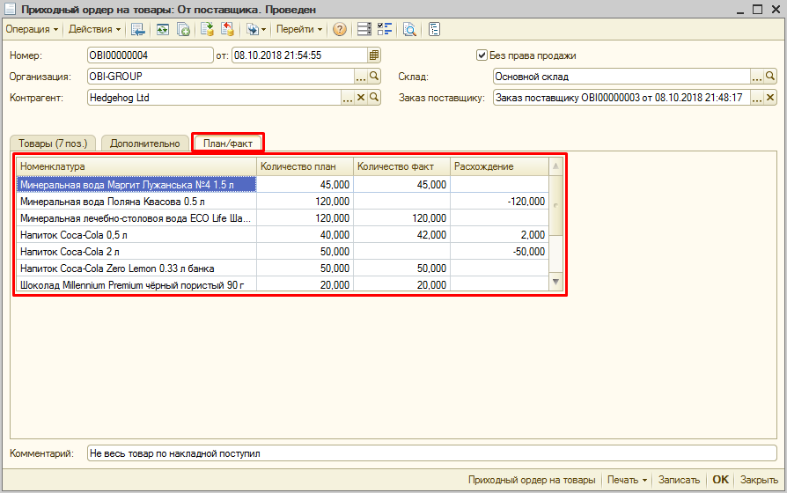This screenshot has width=787, height=493.
Task: Click the -120,000 discrepancy cell
Action: (x=499, y=202)
